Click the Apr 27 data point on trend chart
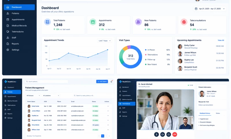 (107, 50)
